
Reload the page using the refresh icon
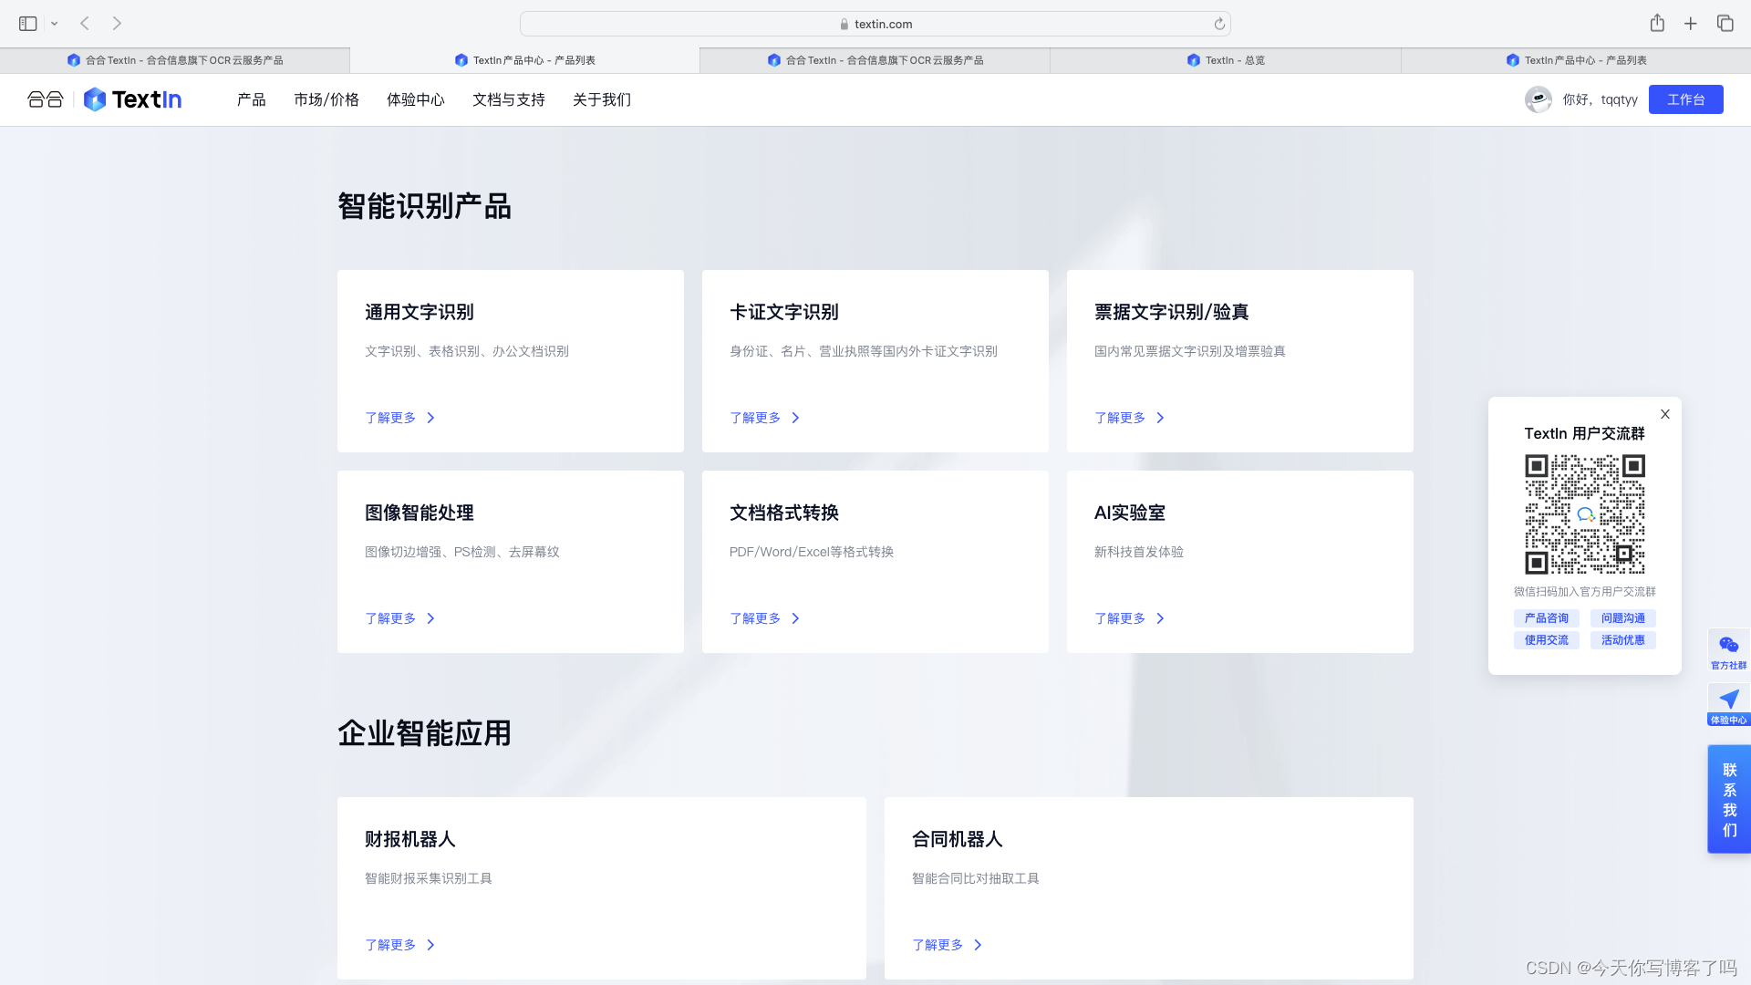[1219, 25]
